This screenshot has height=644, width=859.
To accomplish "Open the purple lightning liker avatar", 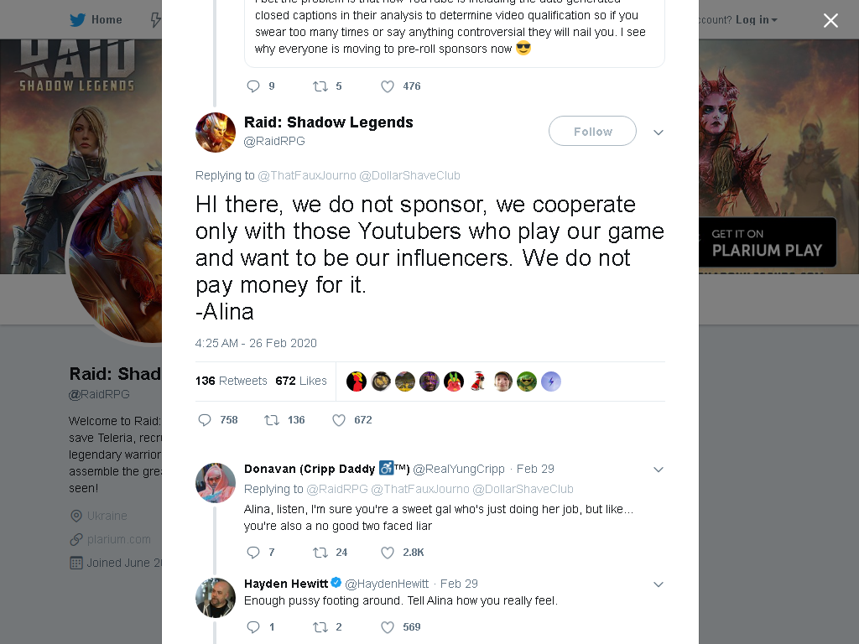I will tap(551, 382).
